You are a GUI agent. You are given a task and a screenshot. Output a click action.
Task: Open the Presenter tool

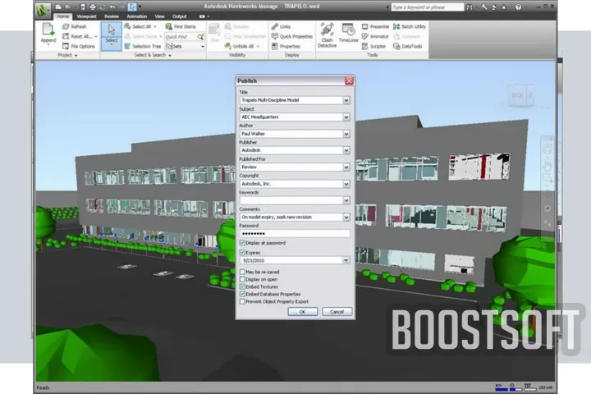(x=374, y=26)
